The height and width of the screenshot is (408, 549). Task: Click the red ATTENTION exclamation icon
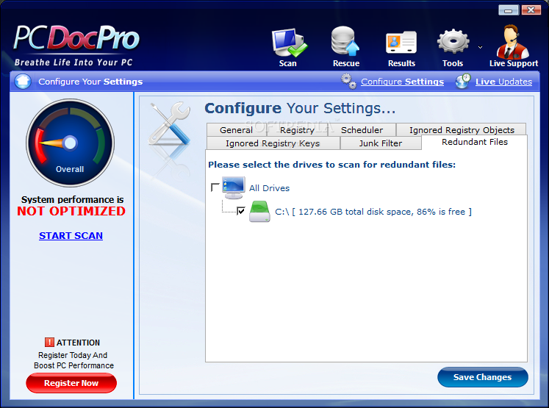coord(49,342)
